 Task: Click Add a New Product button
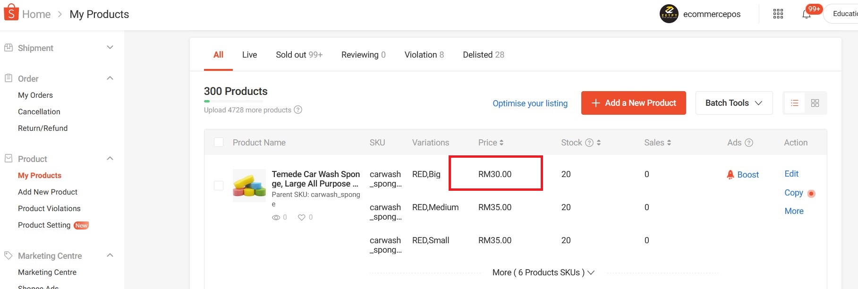pyautogui.click(x=633, y=103)
